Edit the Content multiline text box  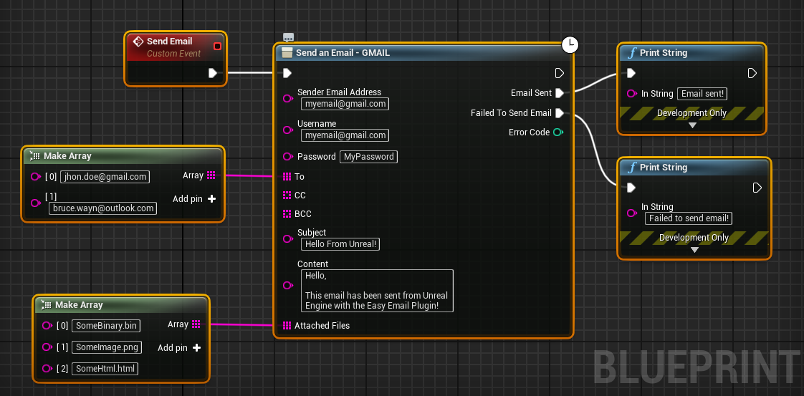click(377, 291)
